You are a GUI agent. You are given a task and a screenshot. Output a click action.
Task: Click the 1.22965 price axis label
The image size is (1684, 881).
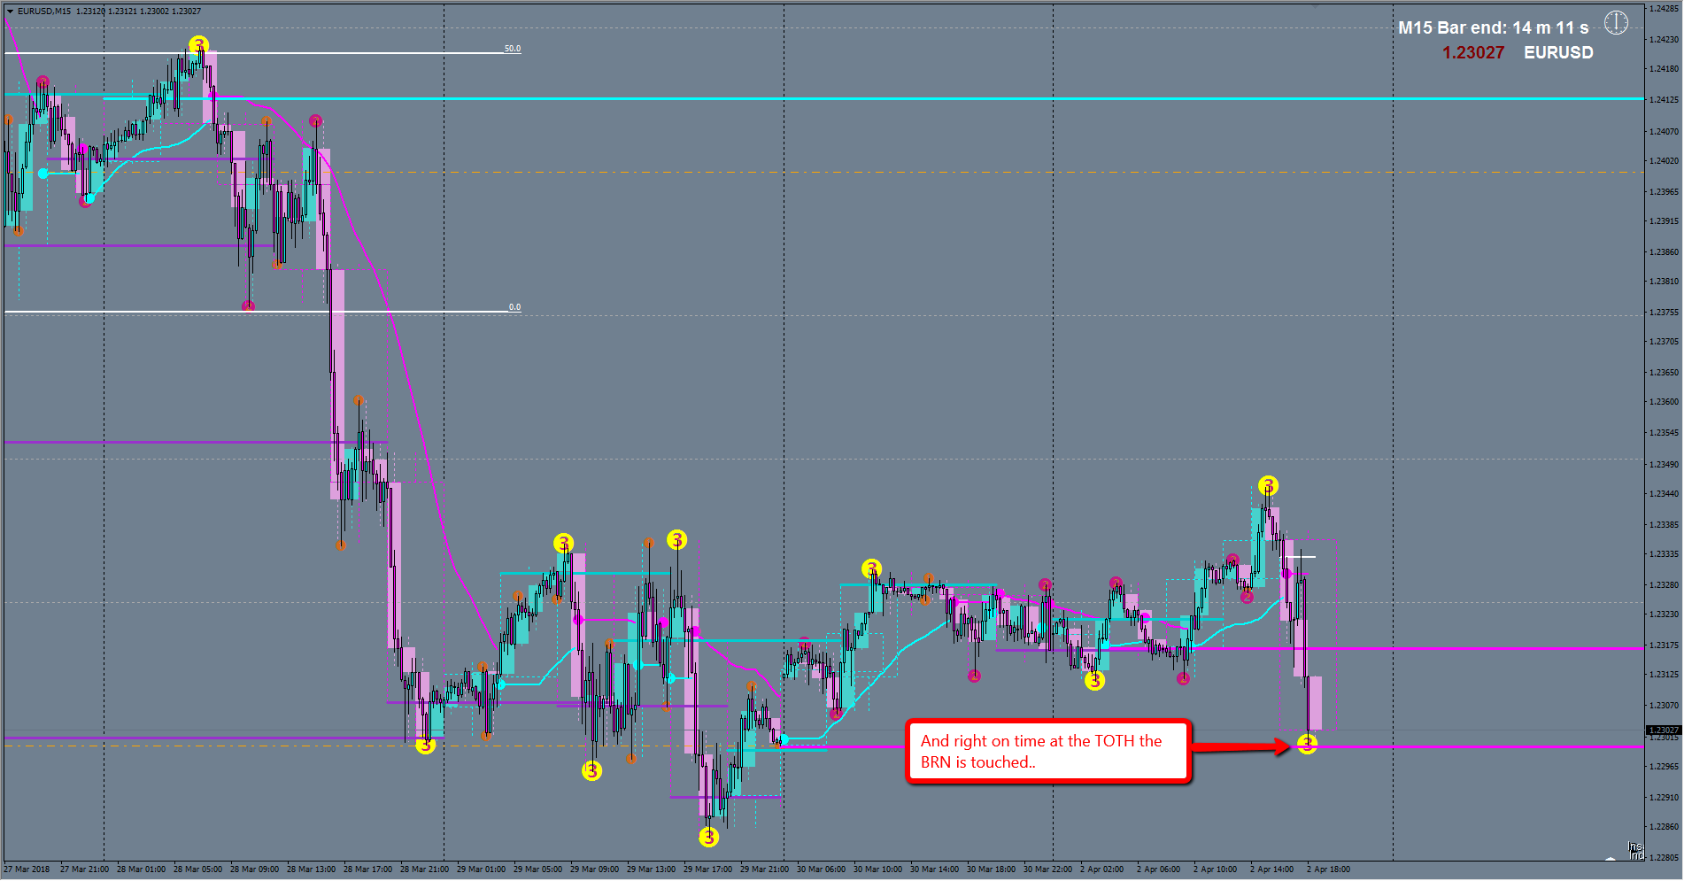click(x=1665, y=767)
